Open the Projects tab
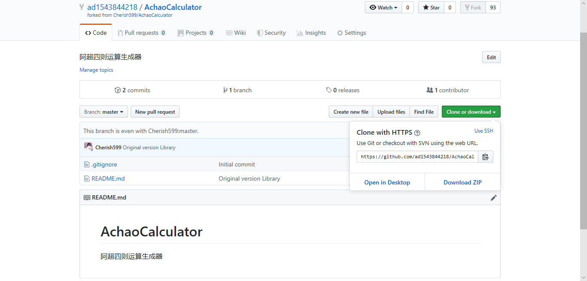Screen dimensions: 587x281 196,33
